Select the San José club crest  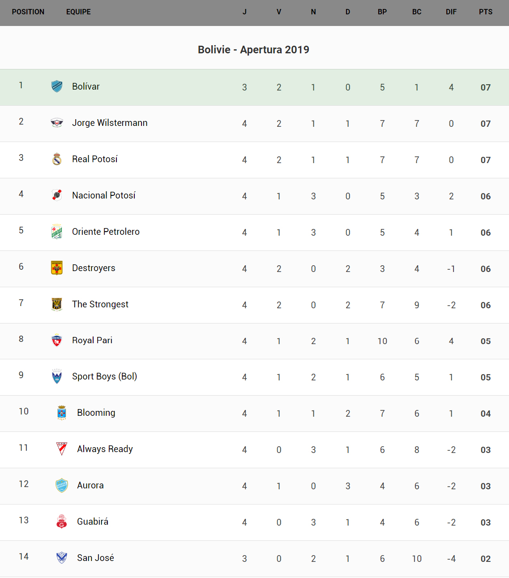click(62, 558)
